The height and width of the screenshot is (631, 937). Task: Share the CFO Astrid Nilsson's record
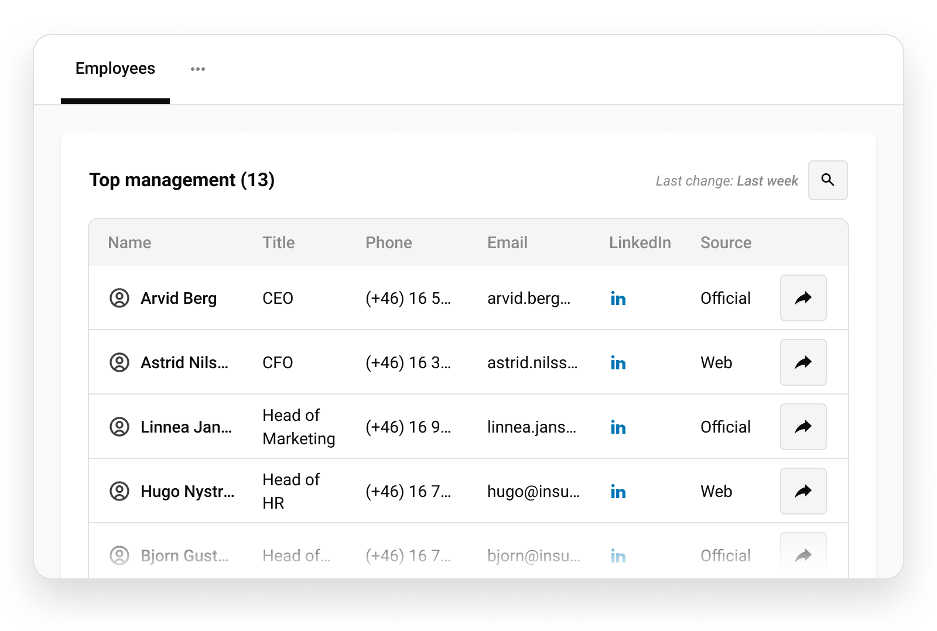click(802, 363)
